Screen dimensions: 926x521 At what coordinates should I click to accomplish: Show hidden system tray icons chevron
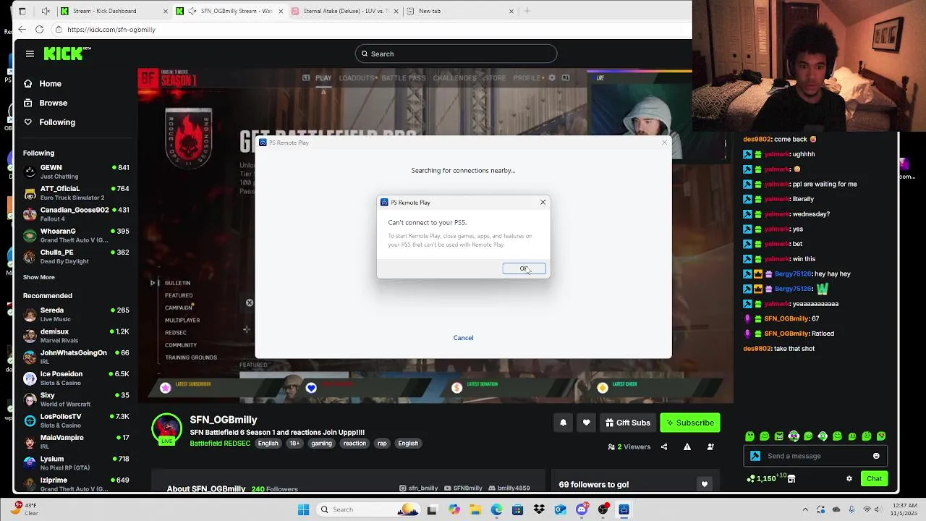pyautogui.click(x=805, y=509)
